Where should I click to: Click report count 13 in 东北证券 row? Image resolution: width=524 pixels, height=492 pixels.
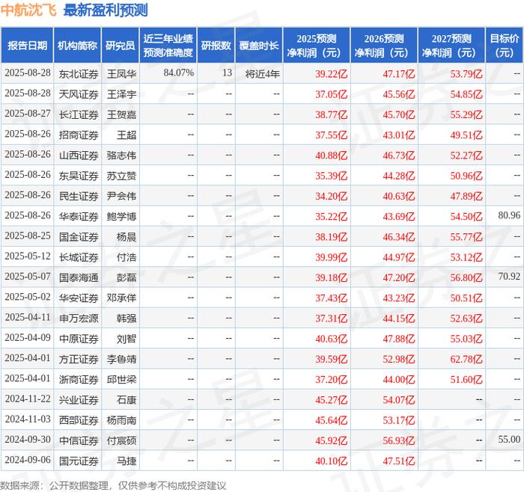(228, 73)
